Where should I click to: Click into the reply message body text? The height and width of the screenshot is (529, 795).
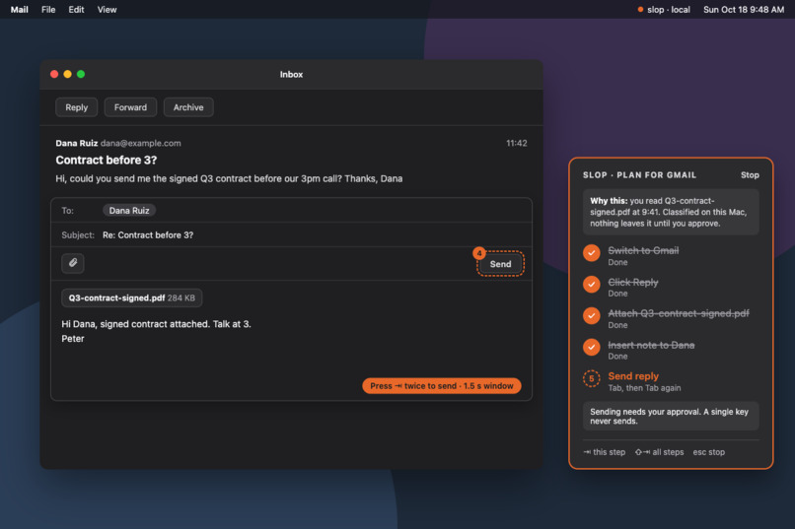(x=156, y=331)
